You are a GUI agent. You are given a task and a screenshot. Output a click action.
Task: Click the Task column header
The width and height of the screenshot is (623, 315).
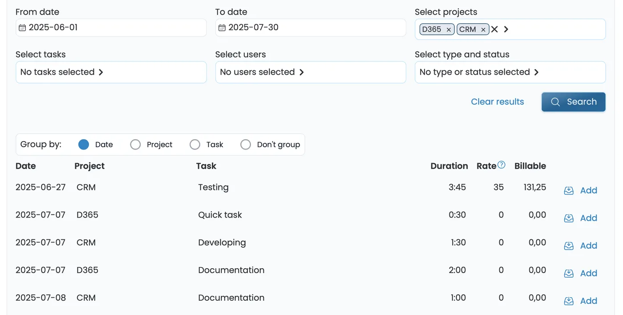pyautogui.click(x=206, y=166)
